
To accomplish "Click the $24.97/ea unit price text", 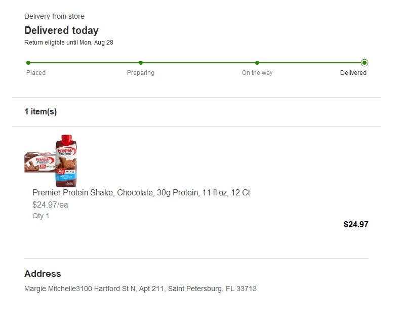I will [50, 205].
